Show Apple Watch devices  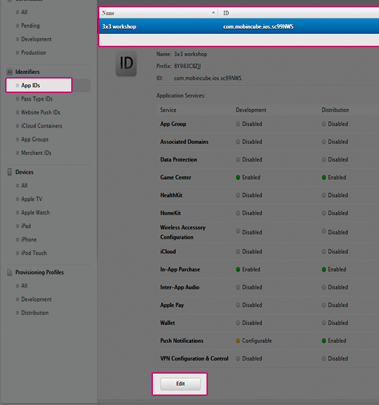click(x=35, y=213)
